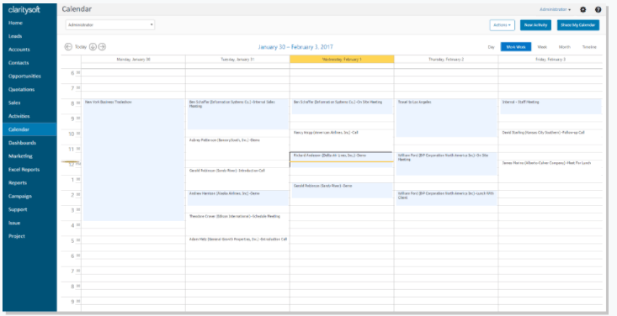Click Share My Calendar button
The image size is (617, 316).
coord(578,25)
